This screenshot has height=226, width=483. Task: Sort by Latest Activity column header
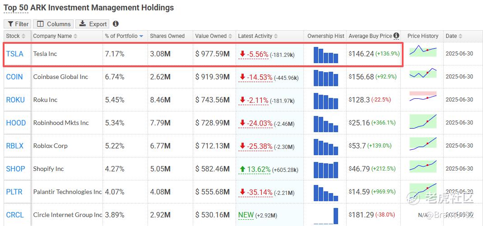click(x=257, y=36)
